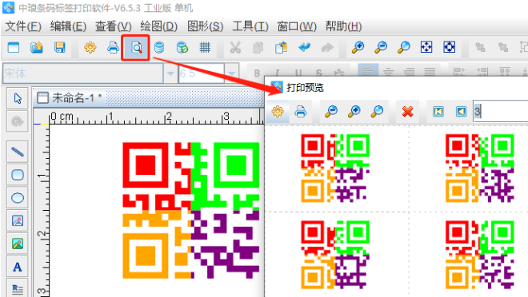The height and width of the screenshot is (297, 528).
Task: Select the ellipse drawing tool
Action: pyautogui.click(x=17, y=198)
